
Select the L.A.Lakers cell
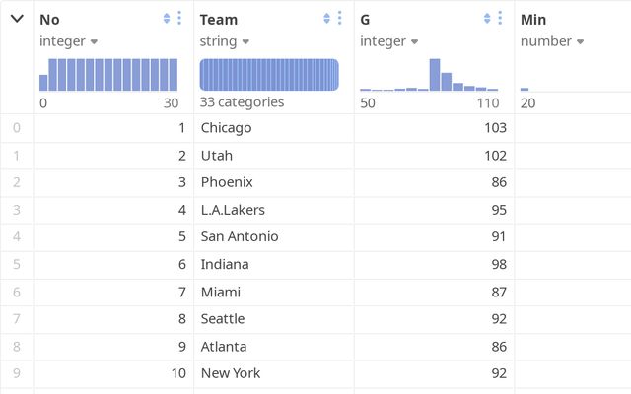pos(233,210)
